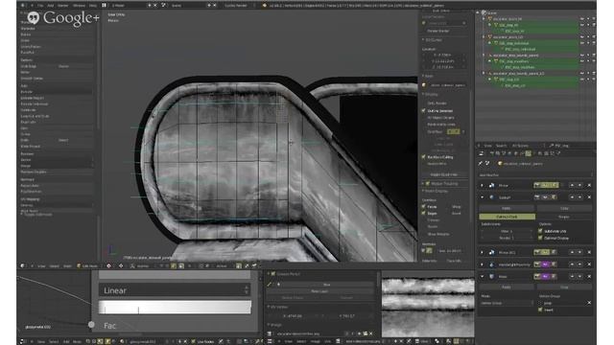Clear vertex group field X icon

[x=589, y=303]
